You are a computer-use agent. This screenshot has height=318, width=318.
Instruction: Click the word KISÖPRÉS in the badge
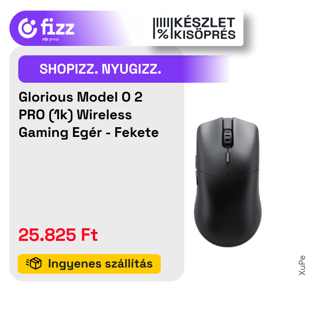point(205,35)
